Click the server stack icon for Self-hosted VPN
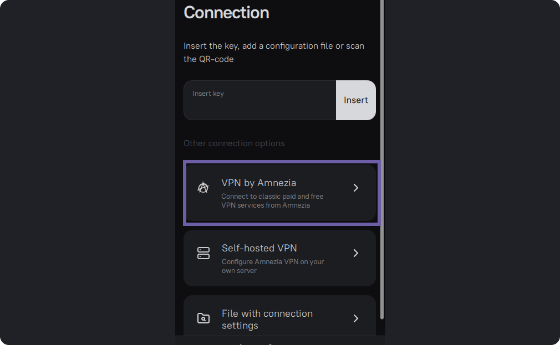The image size is (560, 345). [x=203, y=253]
